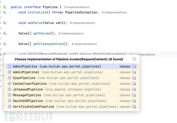Image resolution: width=177 pixels, height=123 pixels.
Task: Choose AdminPipeline1 in the implementations popup
Action: [x=26, y=72]
